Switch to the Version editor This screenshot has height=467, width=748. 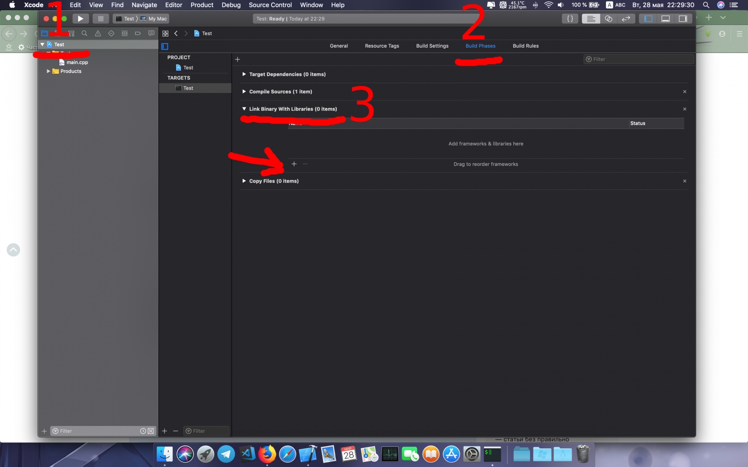click(626, 19)
